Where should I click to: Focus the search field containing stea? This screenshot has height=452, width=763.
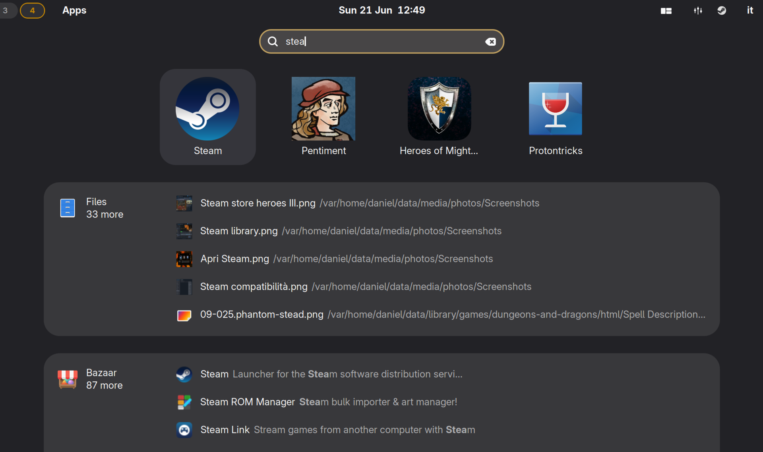[381, 41]
